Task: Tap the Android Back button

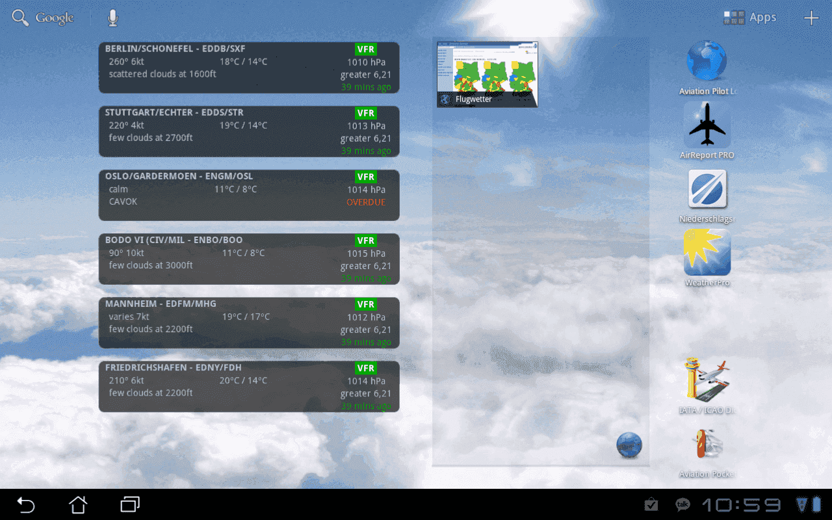Action: click(x=26, y=504)
